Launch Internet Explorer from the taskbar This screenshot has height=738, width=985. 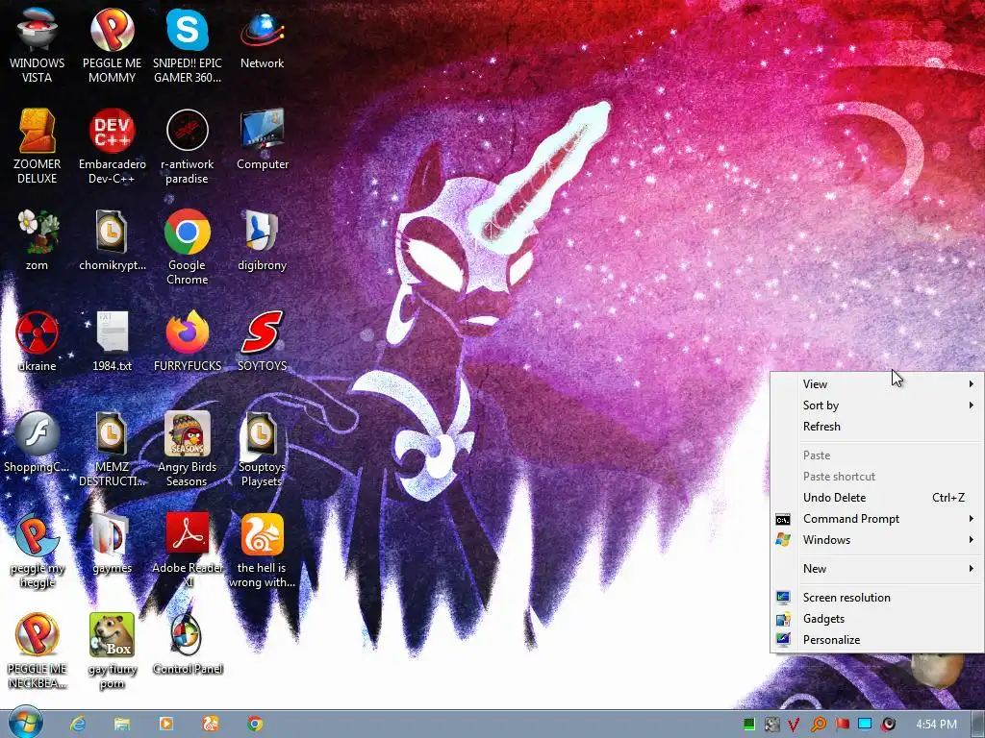[78, 724]
